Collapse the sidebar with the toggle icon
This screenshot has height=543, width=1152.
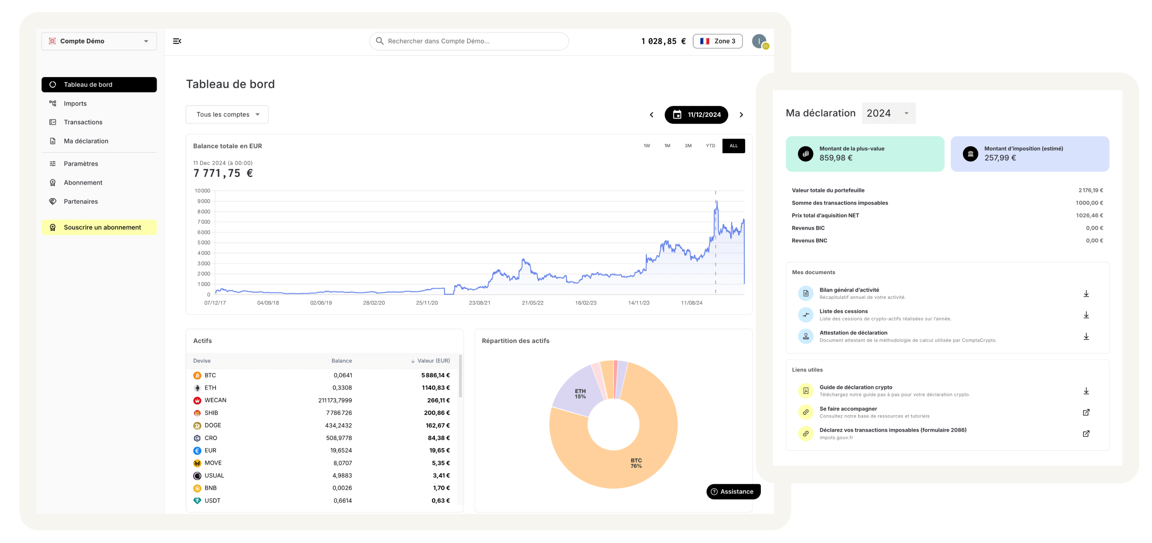[177, 41]
